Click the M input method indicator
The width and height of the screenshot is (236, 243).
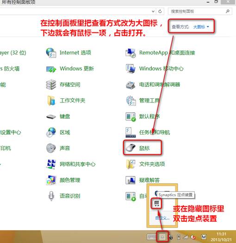coord(204,237)
